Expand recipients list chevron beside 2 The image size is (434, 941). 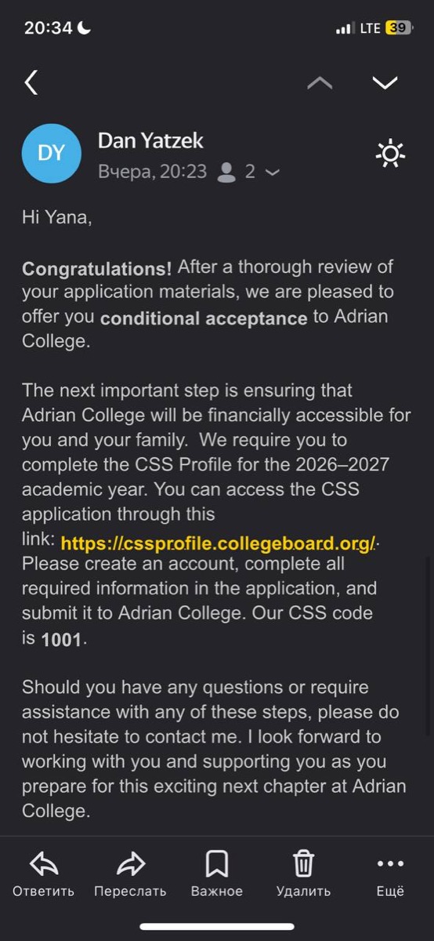point(273,172)
